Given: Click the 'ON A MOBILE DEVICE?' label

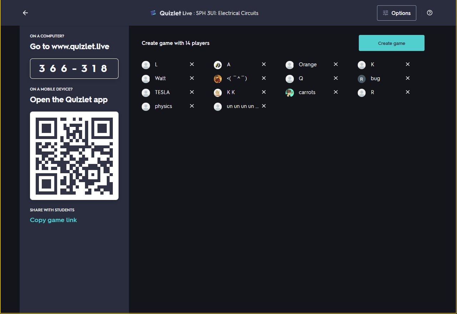Looking at the screenshot, I should [51, 89].
